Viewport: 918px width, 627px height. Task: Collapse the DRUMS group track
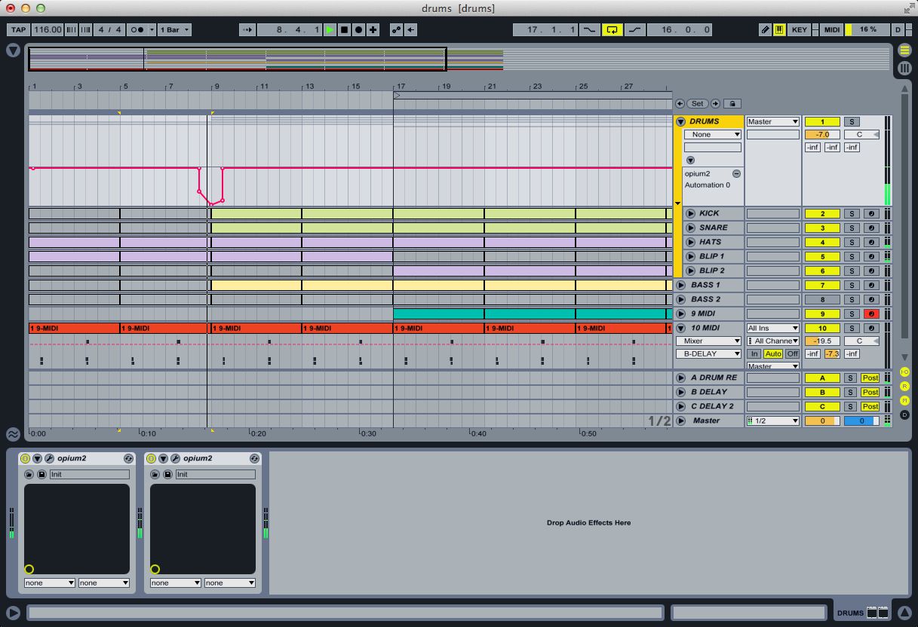(x=680, y=121)
